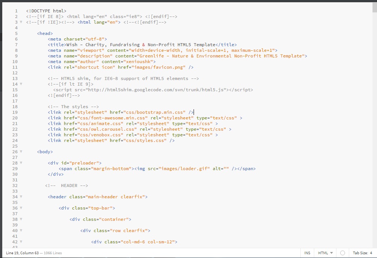Click the opening head tag
The image size is (377, 258).
[x=45, y=33]
